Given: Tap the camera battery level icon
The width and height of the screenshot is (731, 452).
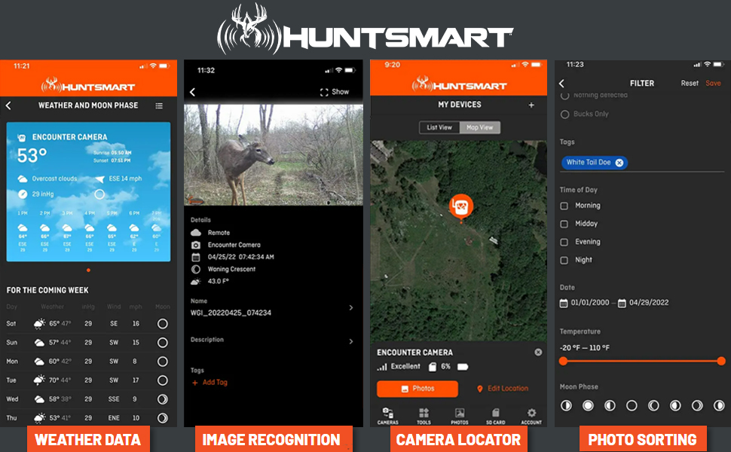Looking at the screenshot, I should [463, 367].
